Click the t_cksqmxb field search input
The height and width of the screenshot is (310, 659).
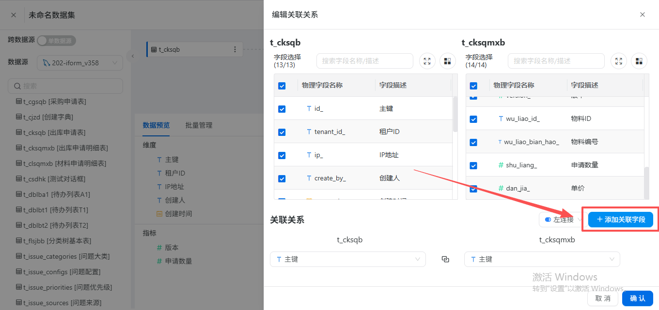556,61
